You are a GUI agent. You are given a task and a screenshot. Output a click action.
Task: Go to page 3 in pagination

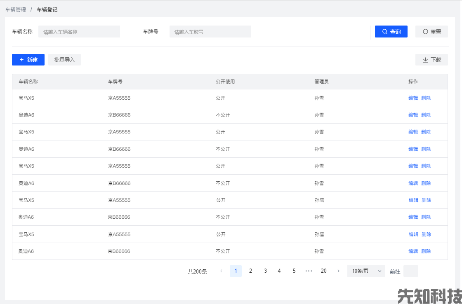[265, 271]
